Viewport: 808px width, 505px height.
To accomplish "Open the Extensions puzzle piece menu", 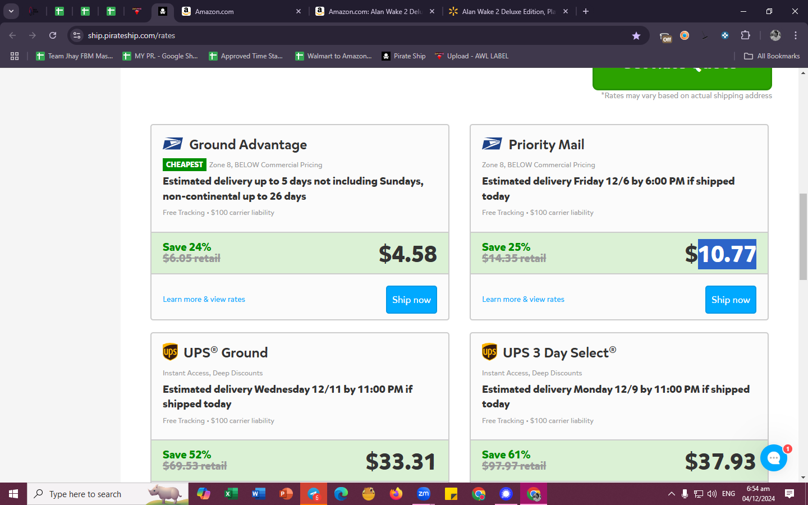I will click(x=745, y=35).
